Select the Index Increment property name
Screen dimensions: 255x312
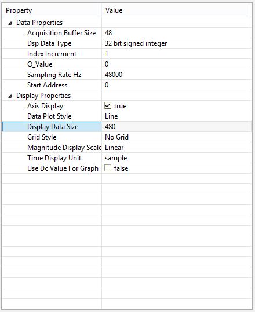coord(52,54)
